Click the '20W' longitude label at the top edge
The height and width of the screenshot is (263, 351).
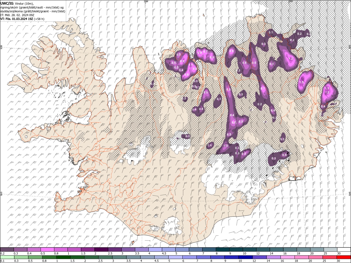146,1
